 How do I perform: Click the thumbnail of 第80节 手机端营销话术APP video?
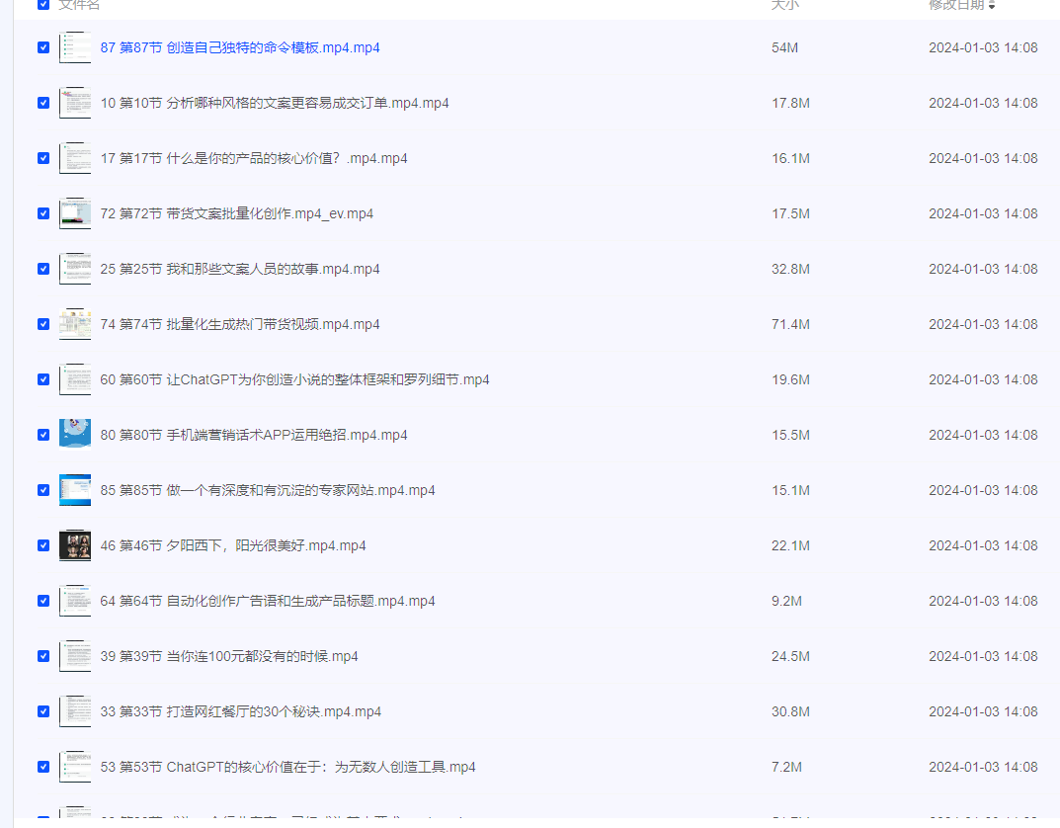pos(75,434)
